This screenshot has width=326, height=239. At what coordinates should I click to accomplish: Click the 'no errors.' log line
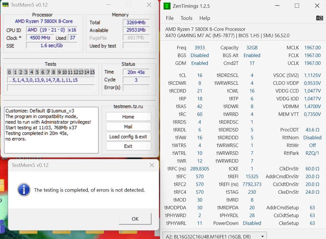pos(16,139)
